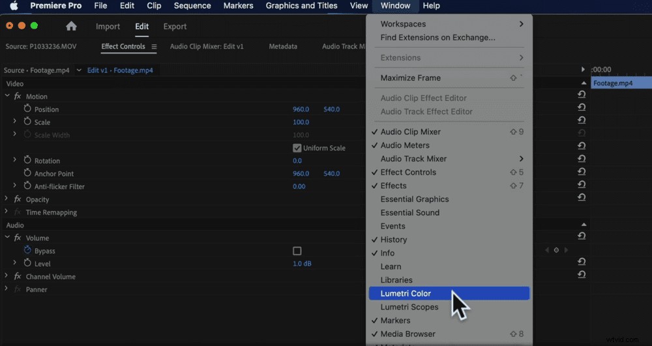Collapse the Video section triangle

coord(584,83)
